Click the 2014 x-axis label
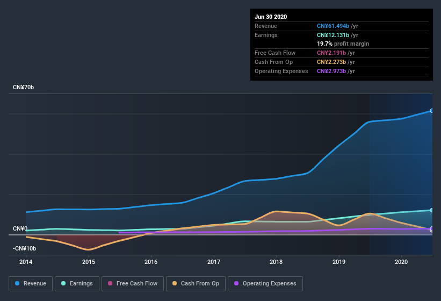 click(x=26, y=262)
